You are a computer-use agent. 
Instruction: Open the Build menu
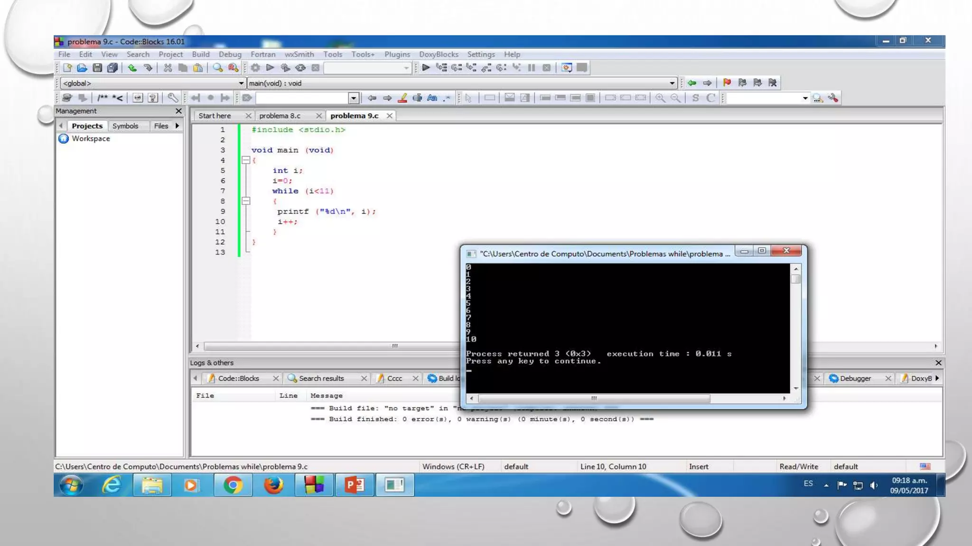coord(200,55)
